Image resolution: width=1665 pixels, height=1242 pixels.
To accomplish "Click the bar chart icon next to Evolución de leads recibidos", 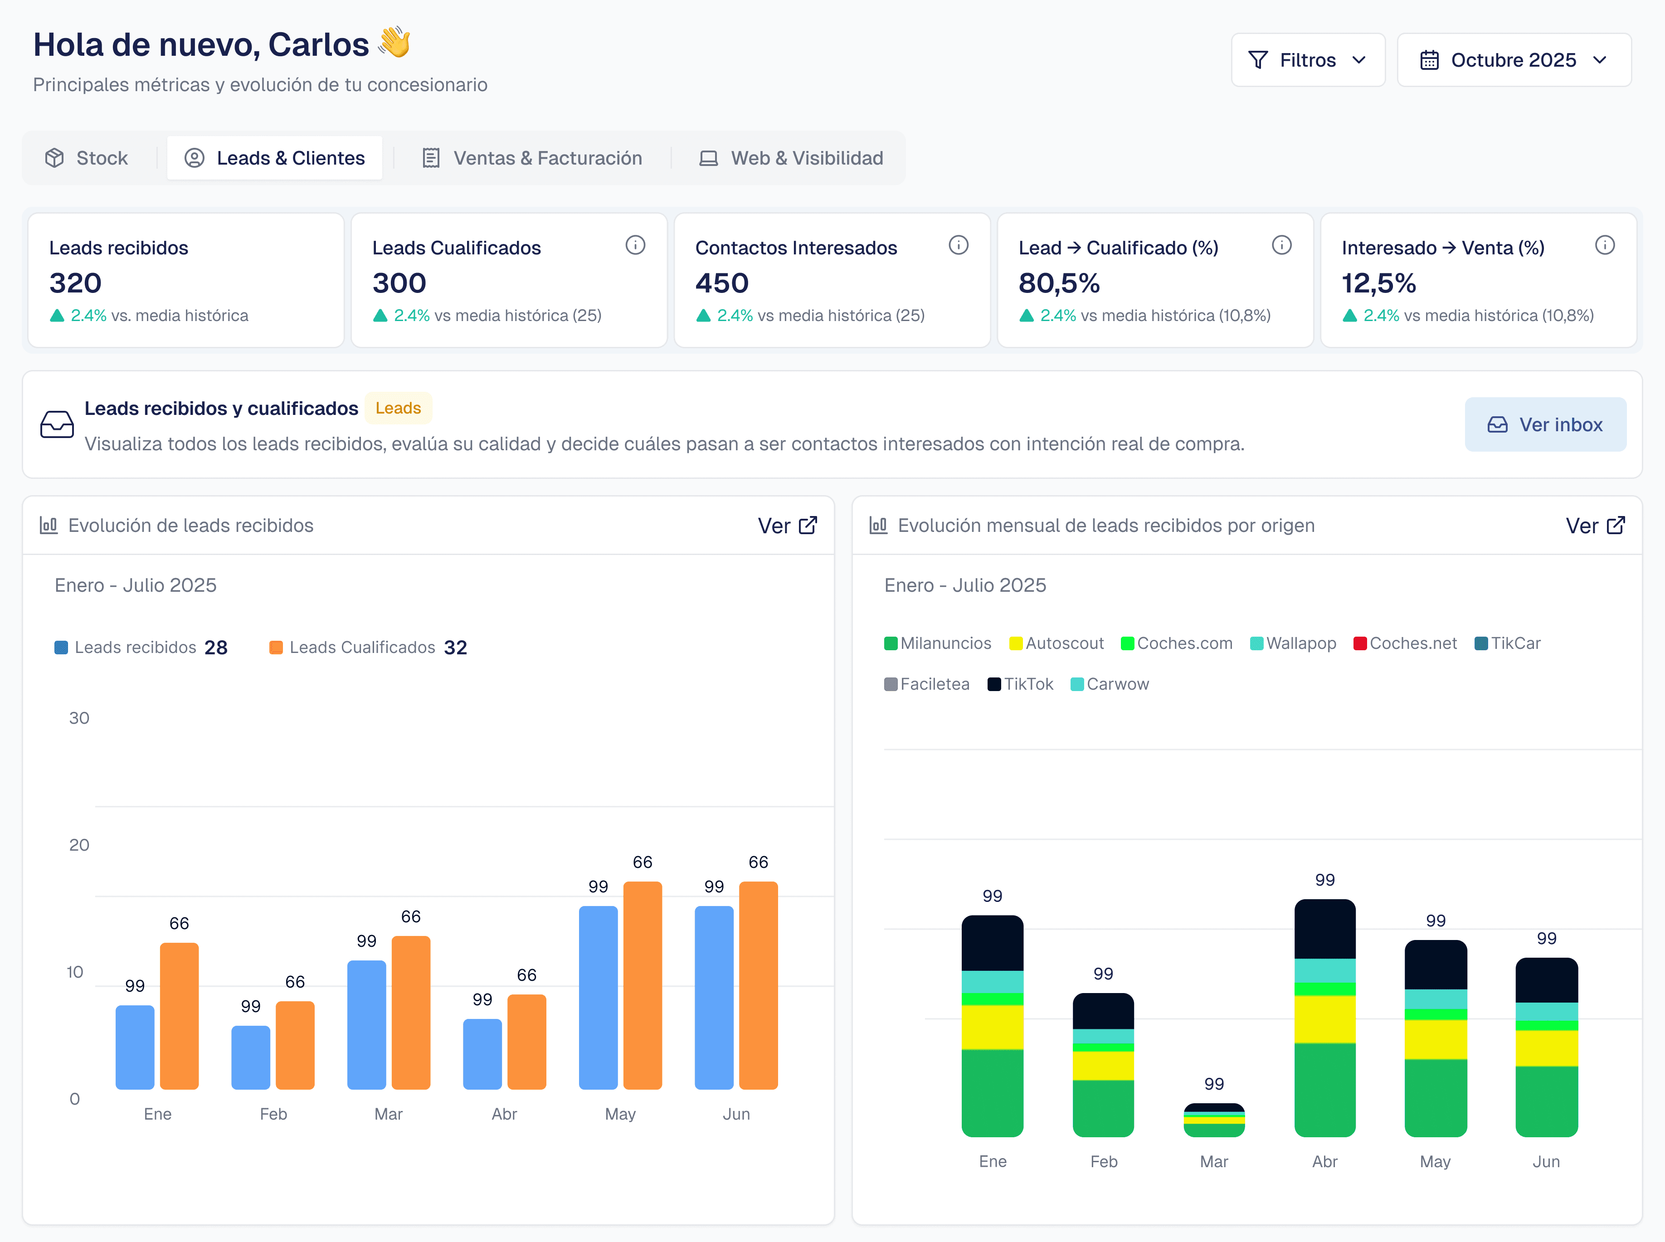I will pos(48,526).
